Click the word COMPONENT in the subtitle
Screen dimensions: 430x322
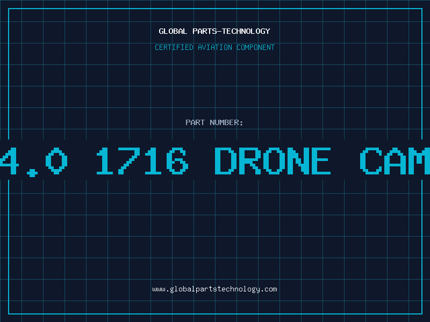256,47
